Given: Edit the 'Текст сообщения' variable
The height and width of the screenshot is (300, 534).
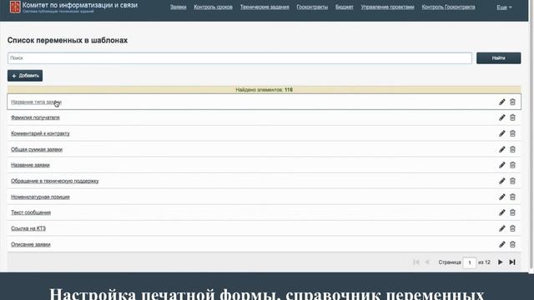Looking at the screenshot, I should click(x=502, y=212).
